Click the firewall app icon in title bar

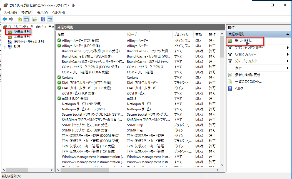pos(6,5)
